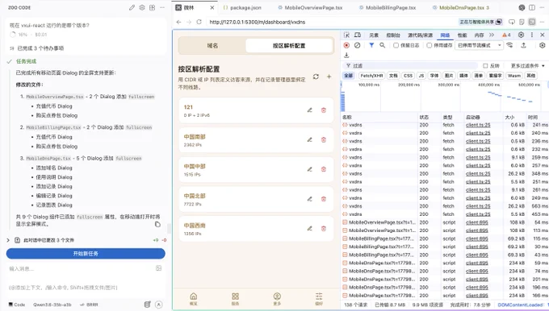The width and height of the screenshot is (549, 311).
Task: Open the MobileOverviewPage.tsx editor tab
Action: click(310, 7)
